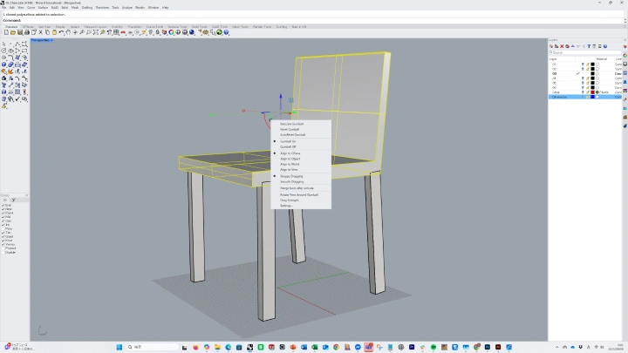This screenshot has height=353, width=628.
Task: Click the Command prompt input field
Action: (312, 20)
